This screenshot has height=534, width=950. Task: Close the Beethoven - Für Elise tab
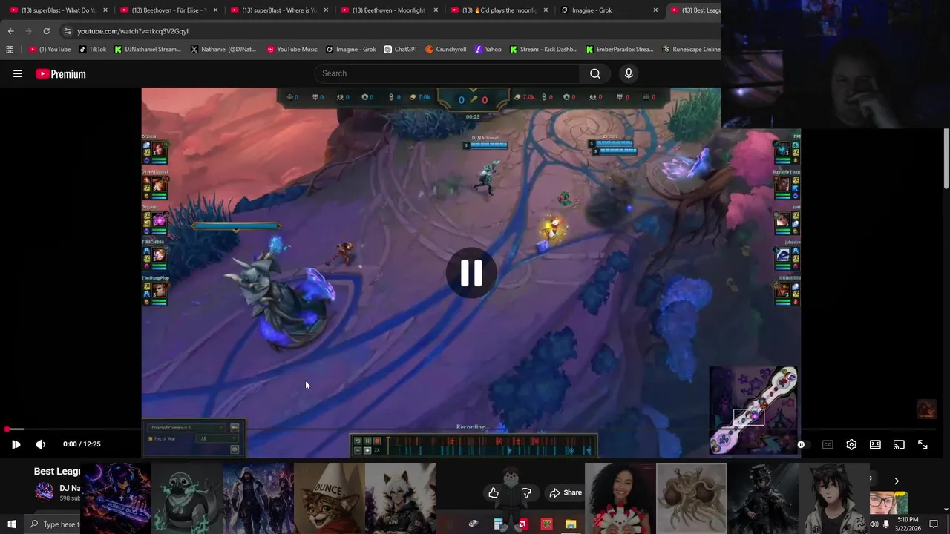[x=215, y=10]
